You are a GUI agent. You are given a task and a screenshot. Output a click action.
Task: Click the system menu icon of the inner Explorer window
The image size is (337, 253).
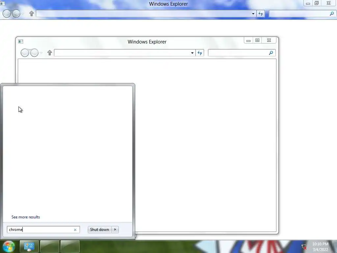pos(21,41)
